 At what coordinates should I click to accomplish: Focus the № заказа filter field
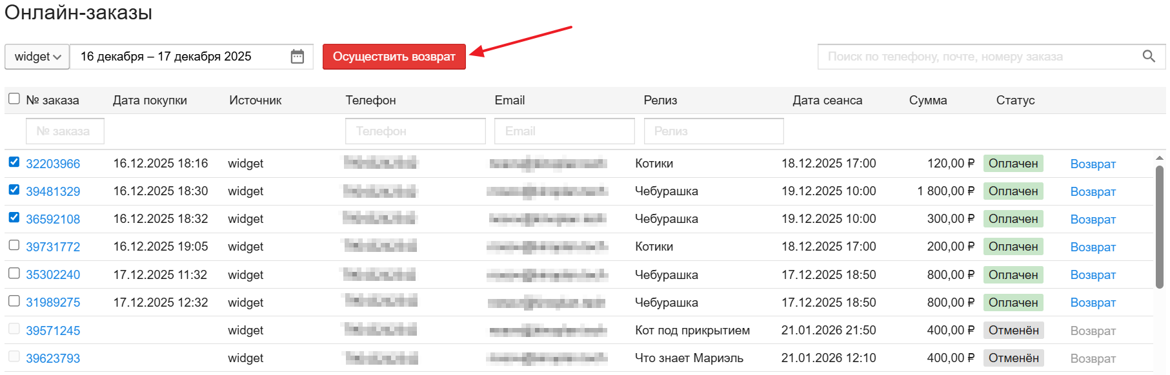pos(65,131)
